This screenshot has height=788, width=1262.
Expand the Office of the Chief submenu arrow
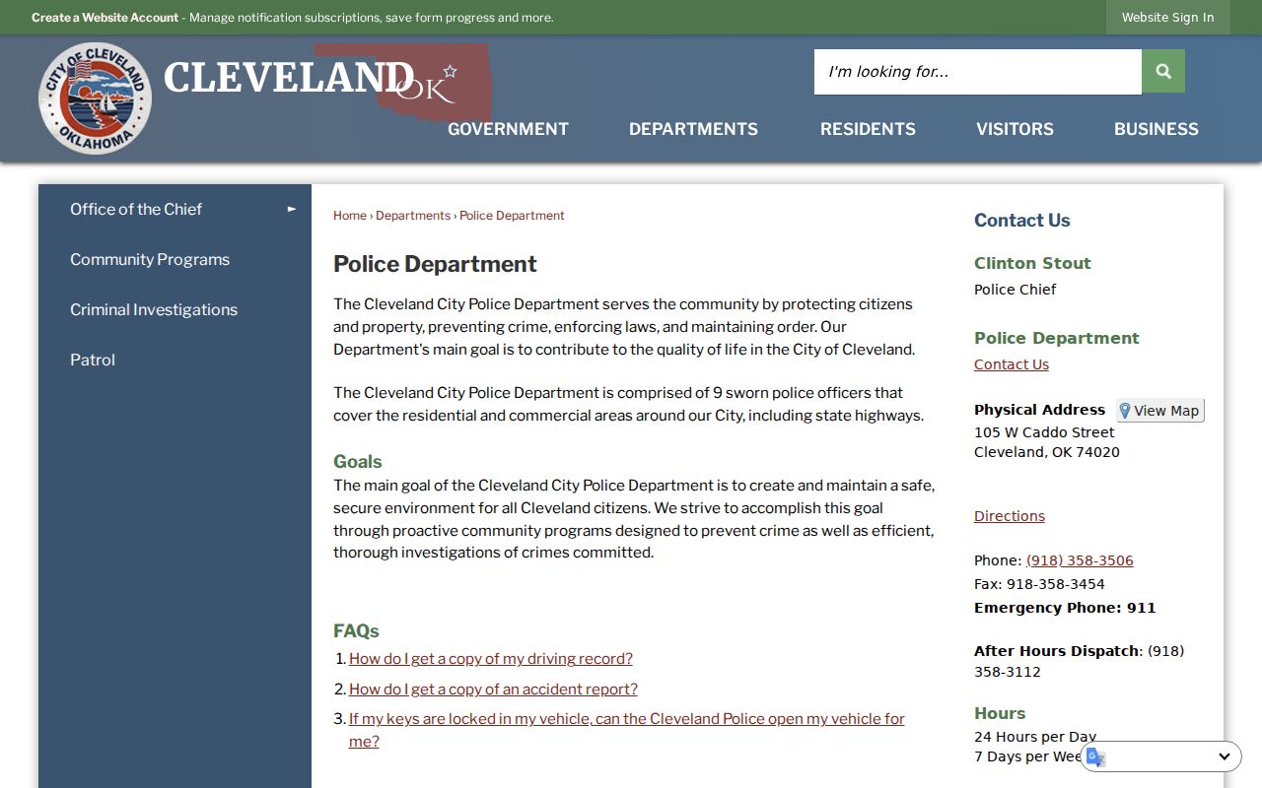coord(292,209)
